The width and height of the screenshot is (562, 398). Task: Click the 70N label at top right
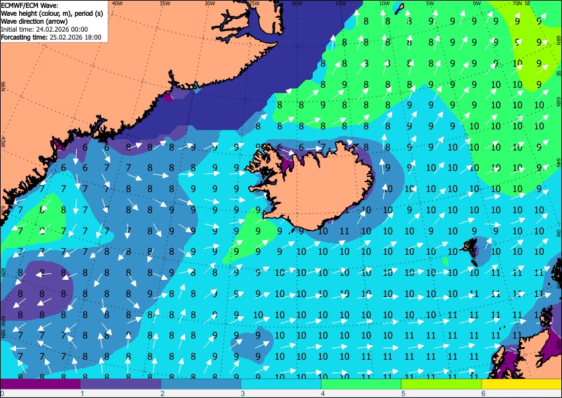point(517,3)
